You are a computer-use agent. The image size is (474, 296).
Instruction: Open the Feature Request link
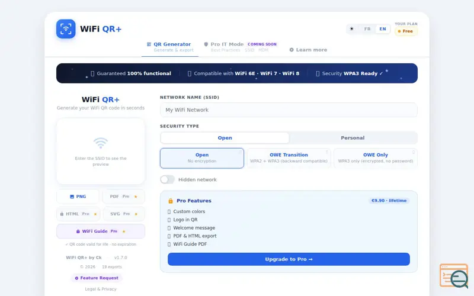pos(97,278)
